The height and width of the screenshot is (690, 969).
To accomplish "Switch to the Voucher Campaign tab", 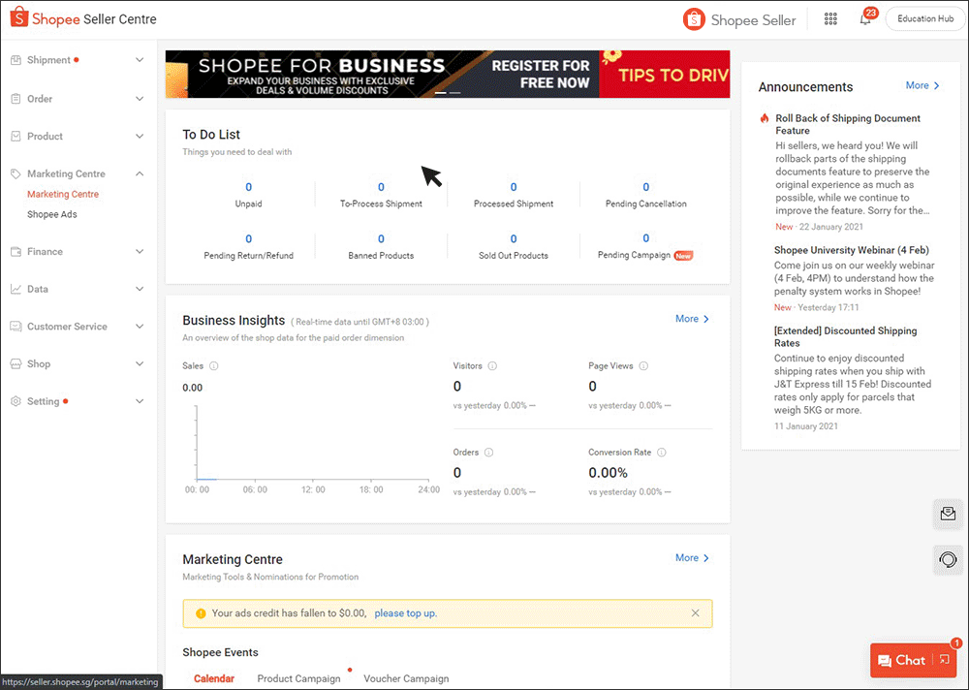I will [x=406, y=679].
